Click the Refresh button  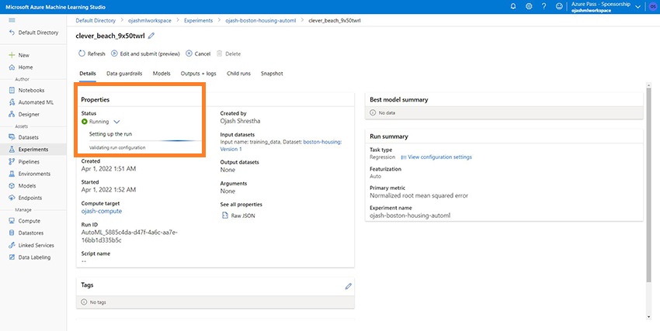[92, 53]
